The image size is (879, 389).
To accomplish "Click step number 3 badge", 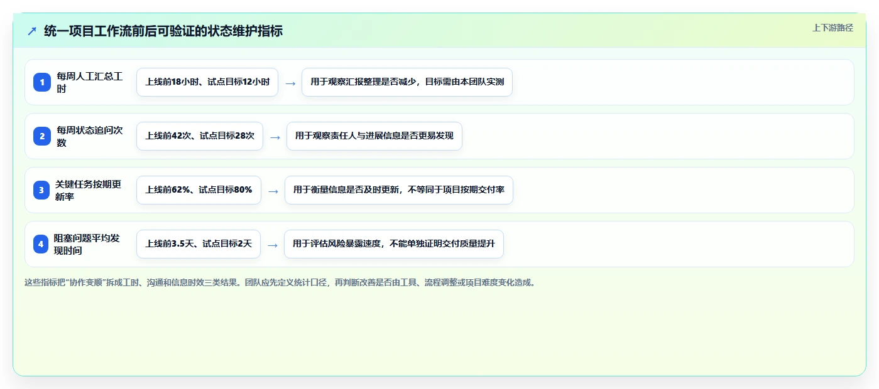I will (41, 190).
